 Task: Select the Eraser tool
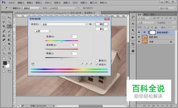(x=4, y=40)
